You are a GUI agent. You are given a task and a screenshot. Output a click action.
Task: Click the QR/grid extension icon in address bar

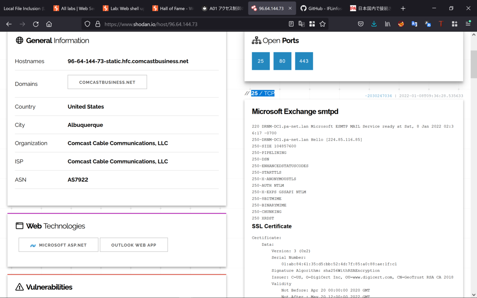coord(312,24)
